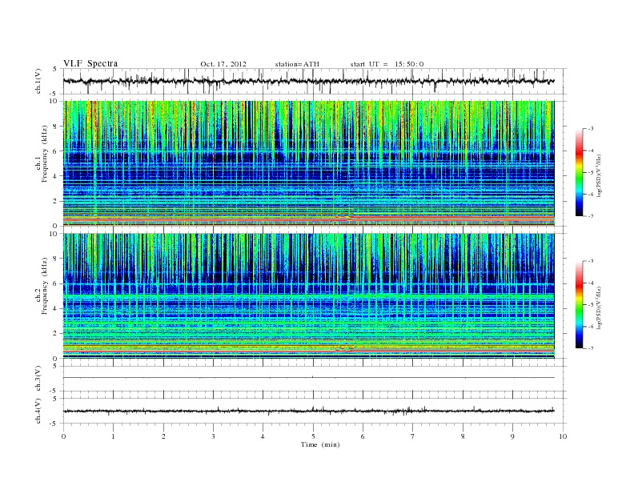Screen dimensions: 634x490
Task: Click the ch.1 voltage waveform trace
Action: (308, 81)
